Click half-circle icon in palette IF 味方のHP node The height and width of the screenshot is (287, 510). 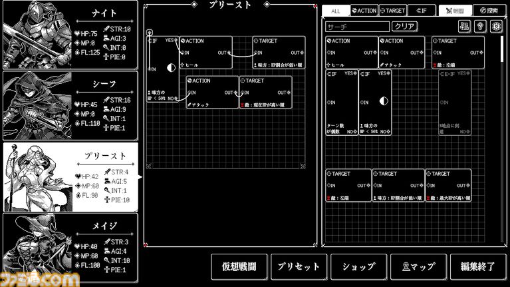384,101
